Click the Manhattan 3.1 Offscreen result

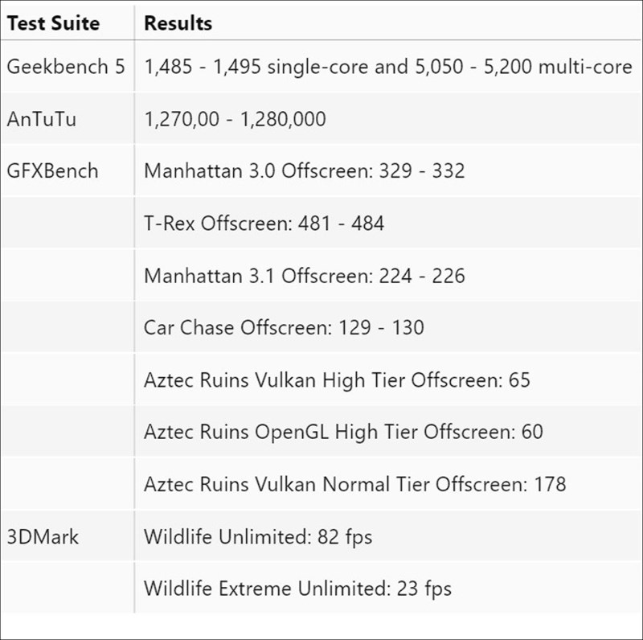point(304,276)
